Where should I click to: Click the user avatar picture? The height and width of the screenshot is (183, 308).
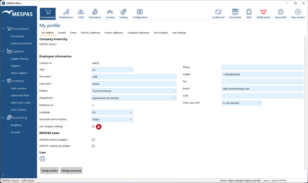42,159
